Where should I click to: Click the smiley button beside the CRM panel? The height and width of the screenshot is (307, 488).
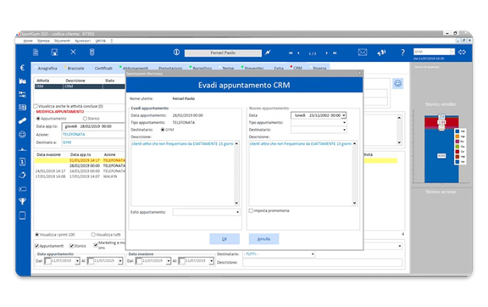pyautogui.click(x=397, y=83)
